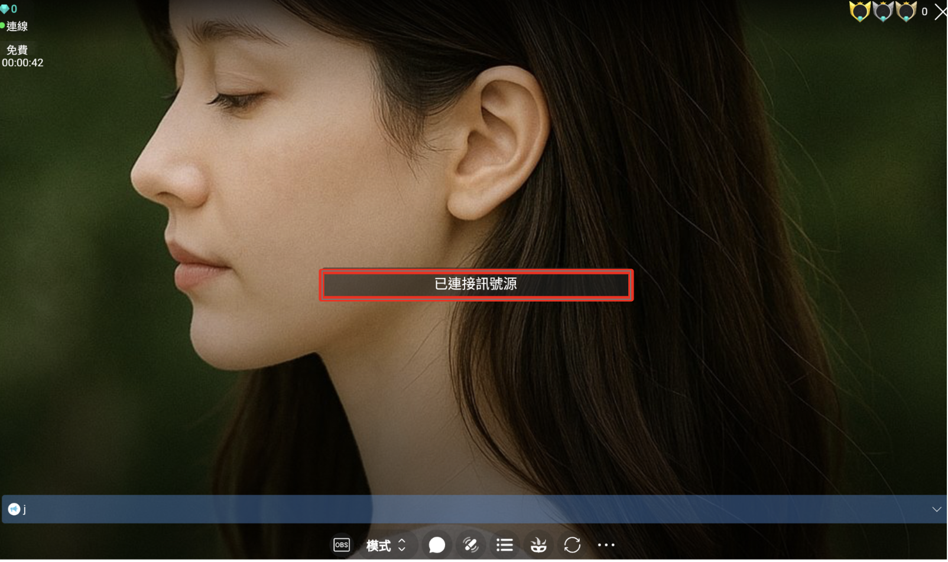Click the vibrating toy control icon
The width and height of the screenshot is (948, 562).
pyautogui.click(x=470, y=545)
